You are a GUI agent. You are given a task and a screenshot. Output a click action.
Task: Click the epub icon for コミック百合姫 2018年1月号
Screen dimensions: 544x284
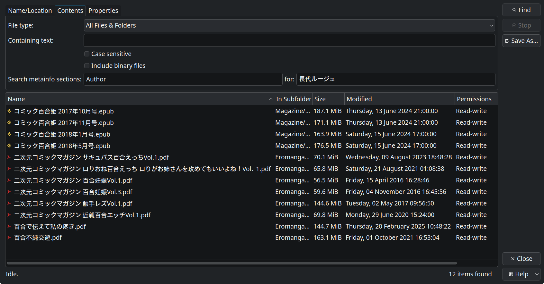[x=9, y=134]
